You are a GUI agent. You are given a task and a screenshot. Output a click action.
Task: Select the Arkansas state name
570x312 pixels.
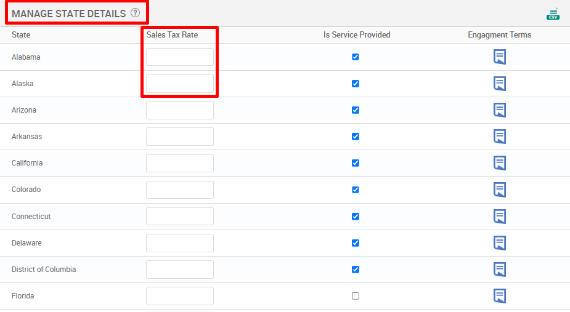[26, 137]
